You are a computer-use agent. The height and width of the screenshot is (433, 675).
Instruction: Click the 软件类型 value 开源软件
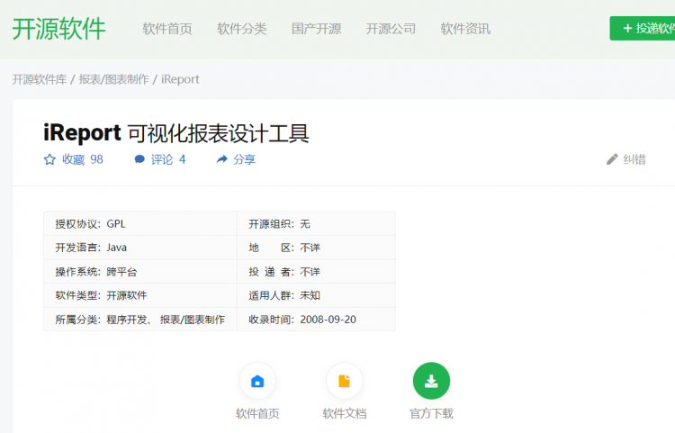[127, 295]
